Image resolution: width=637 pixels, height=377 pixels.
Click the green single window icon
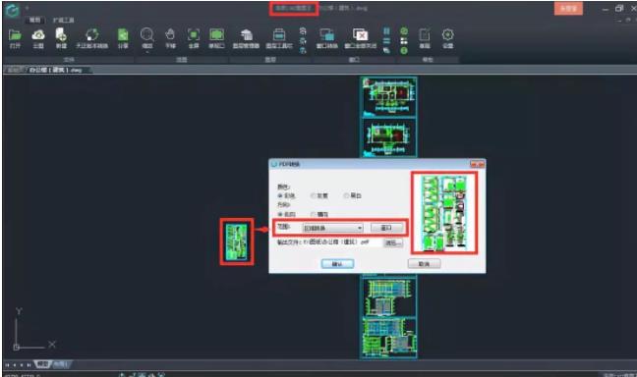tap(216, 35)
